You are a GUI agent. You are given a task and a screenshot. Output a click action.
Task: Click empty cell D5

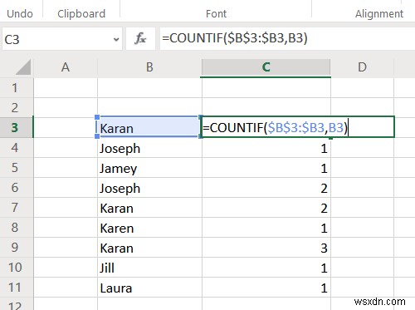click(x=362, y=167)
